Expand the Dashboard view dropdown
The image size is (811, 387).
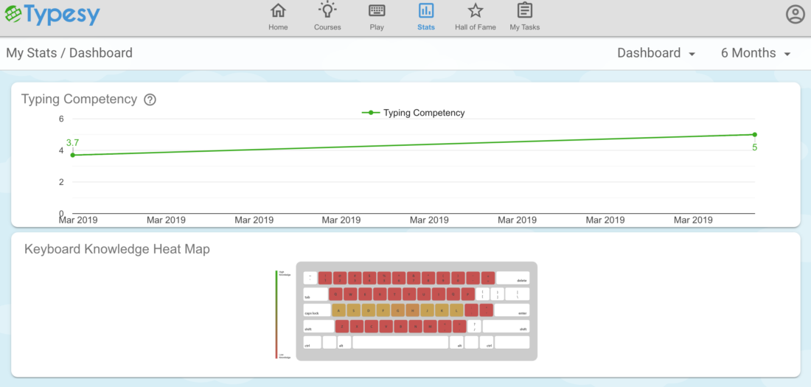[x=656, y=53]
